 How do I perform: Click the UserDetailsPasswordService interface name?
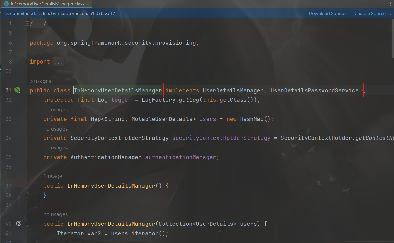[x=314, y=90]
